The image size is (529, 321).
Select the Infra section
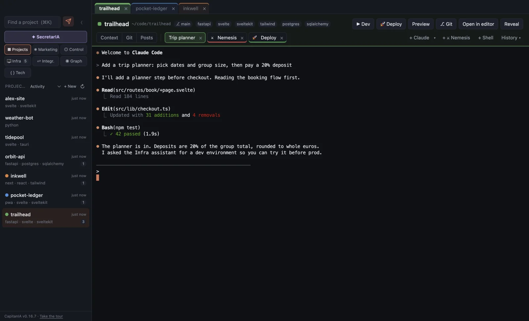click(x=18, y=61)
